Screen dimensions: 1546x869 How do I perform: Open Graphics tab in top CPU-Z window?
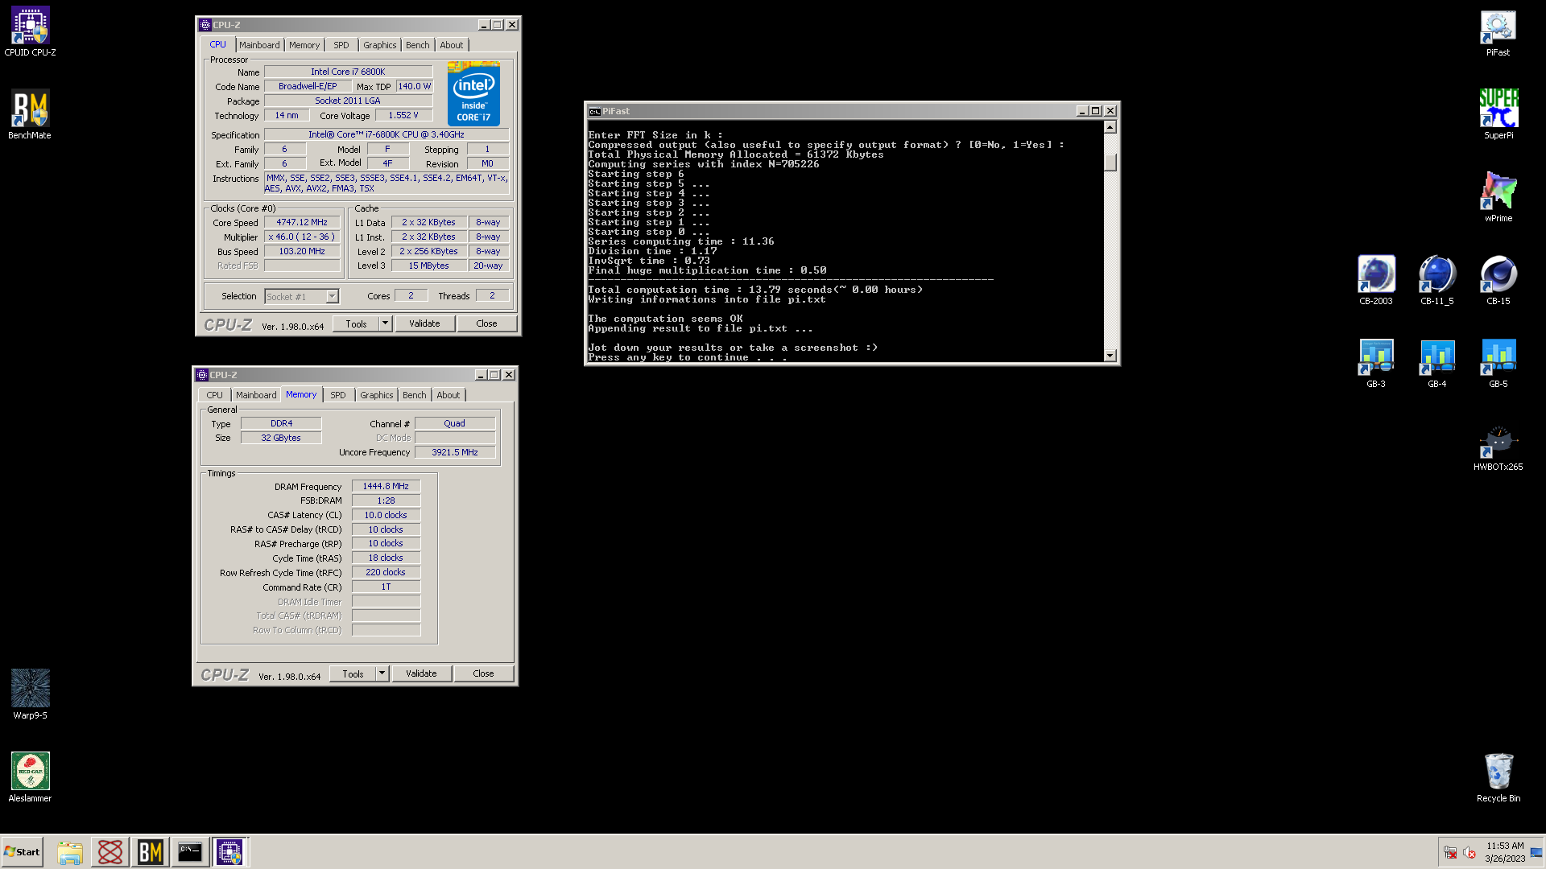(x=379, y=45)
